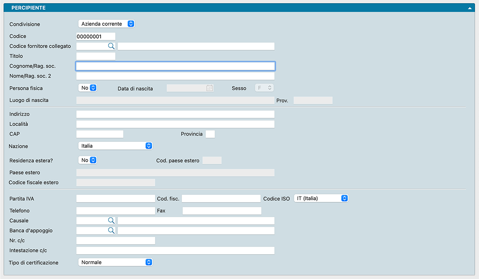
Task: Click the Cognome/Rag. soc. field
Action: click(x=175, y=66)
